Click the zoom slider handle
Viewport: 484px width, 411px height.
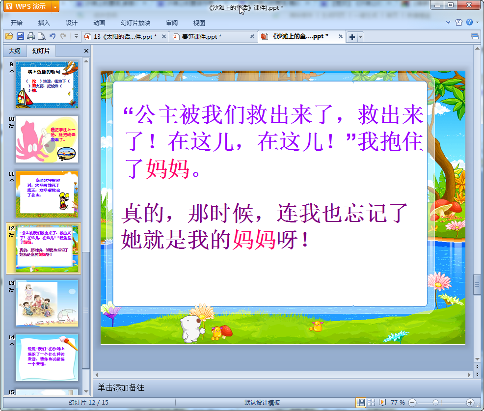pos(435,403)
